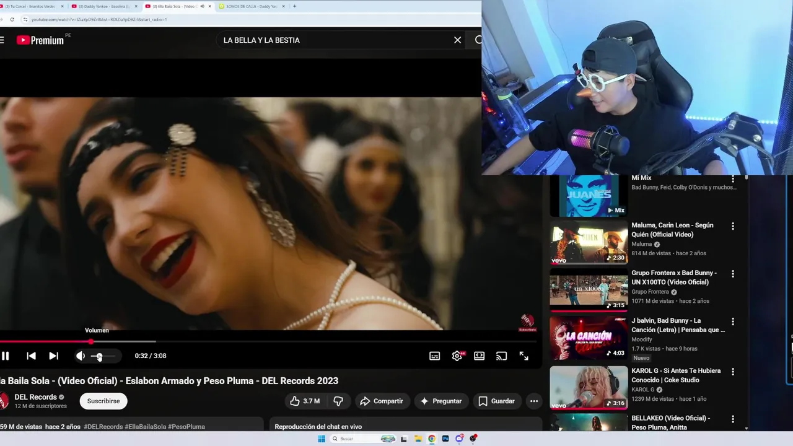793x446 pixels.
Task: Open KAROL G Si Antes Te Hubiera Conocido
Action: [x=676, y=375]
